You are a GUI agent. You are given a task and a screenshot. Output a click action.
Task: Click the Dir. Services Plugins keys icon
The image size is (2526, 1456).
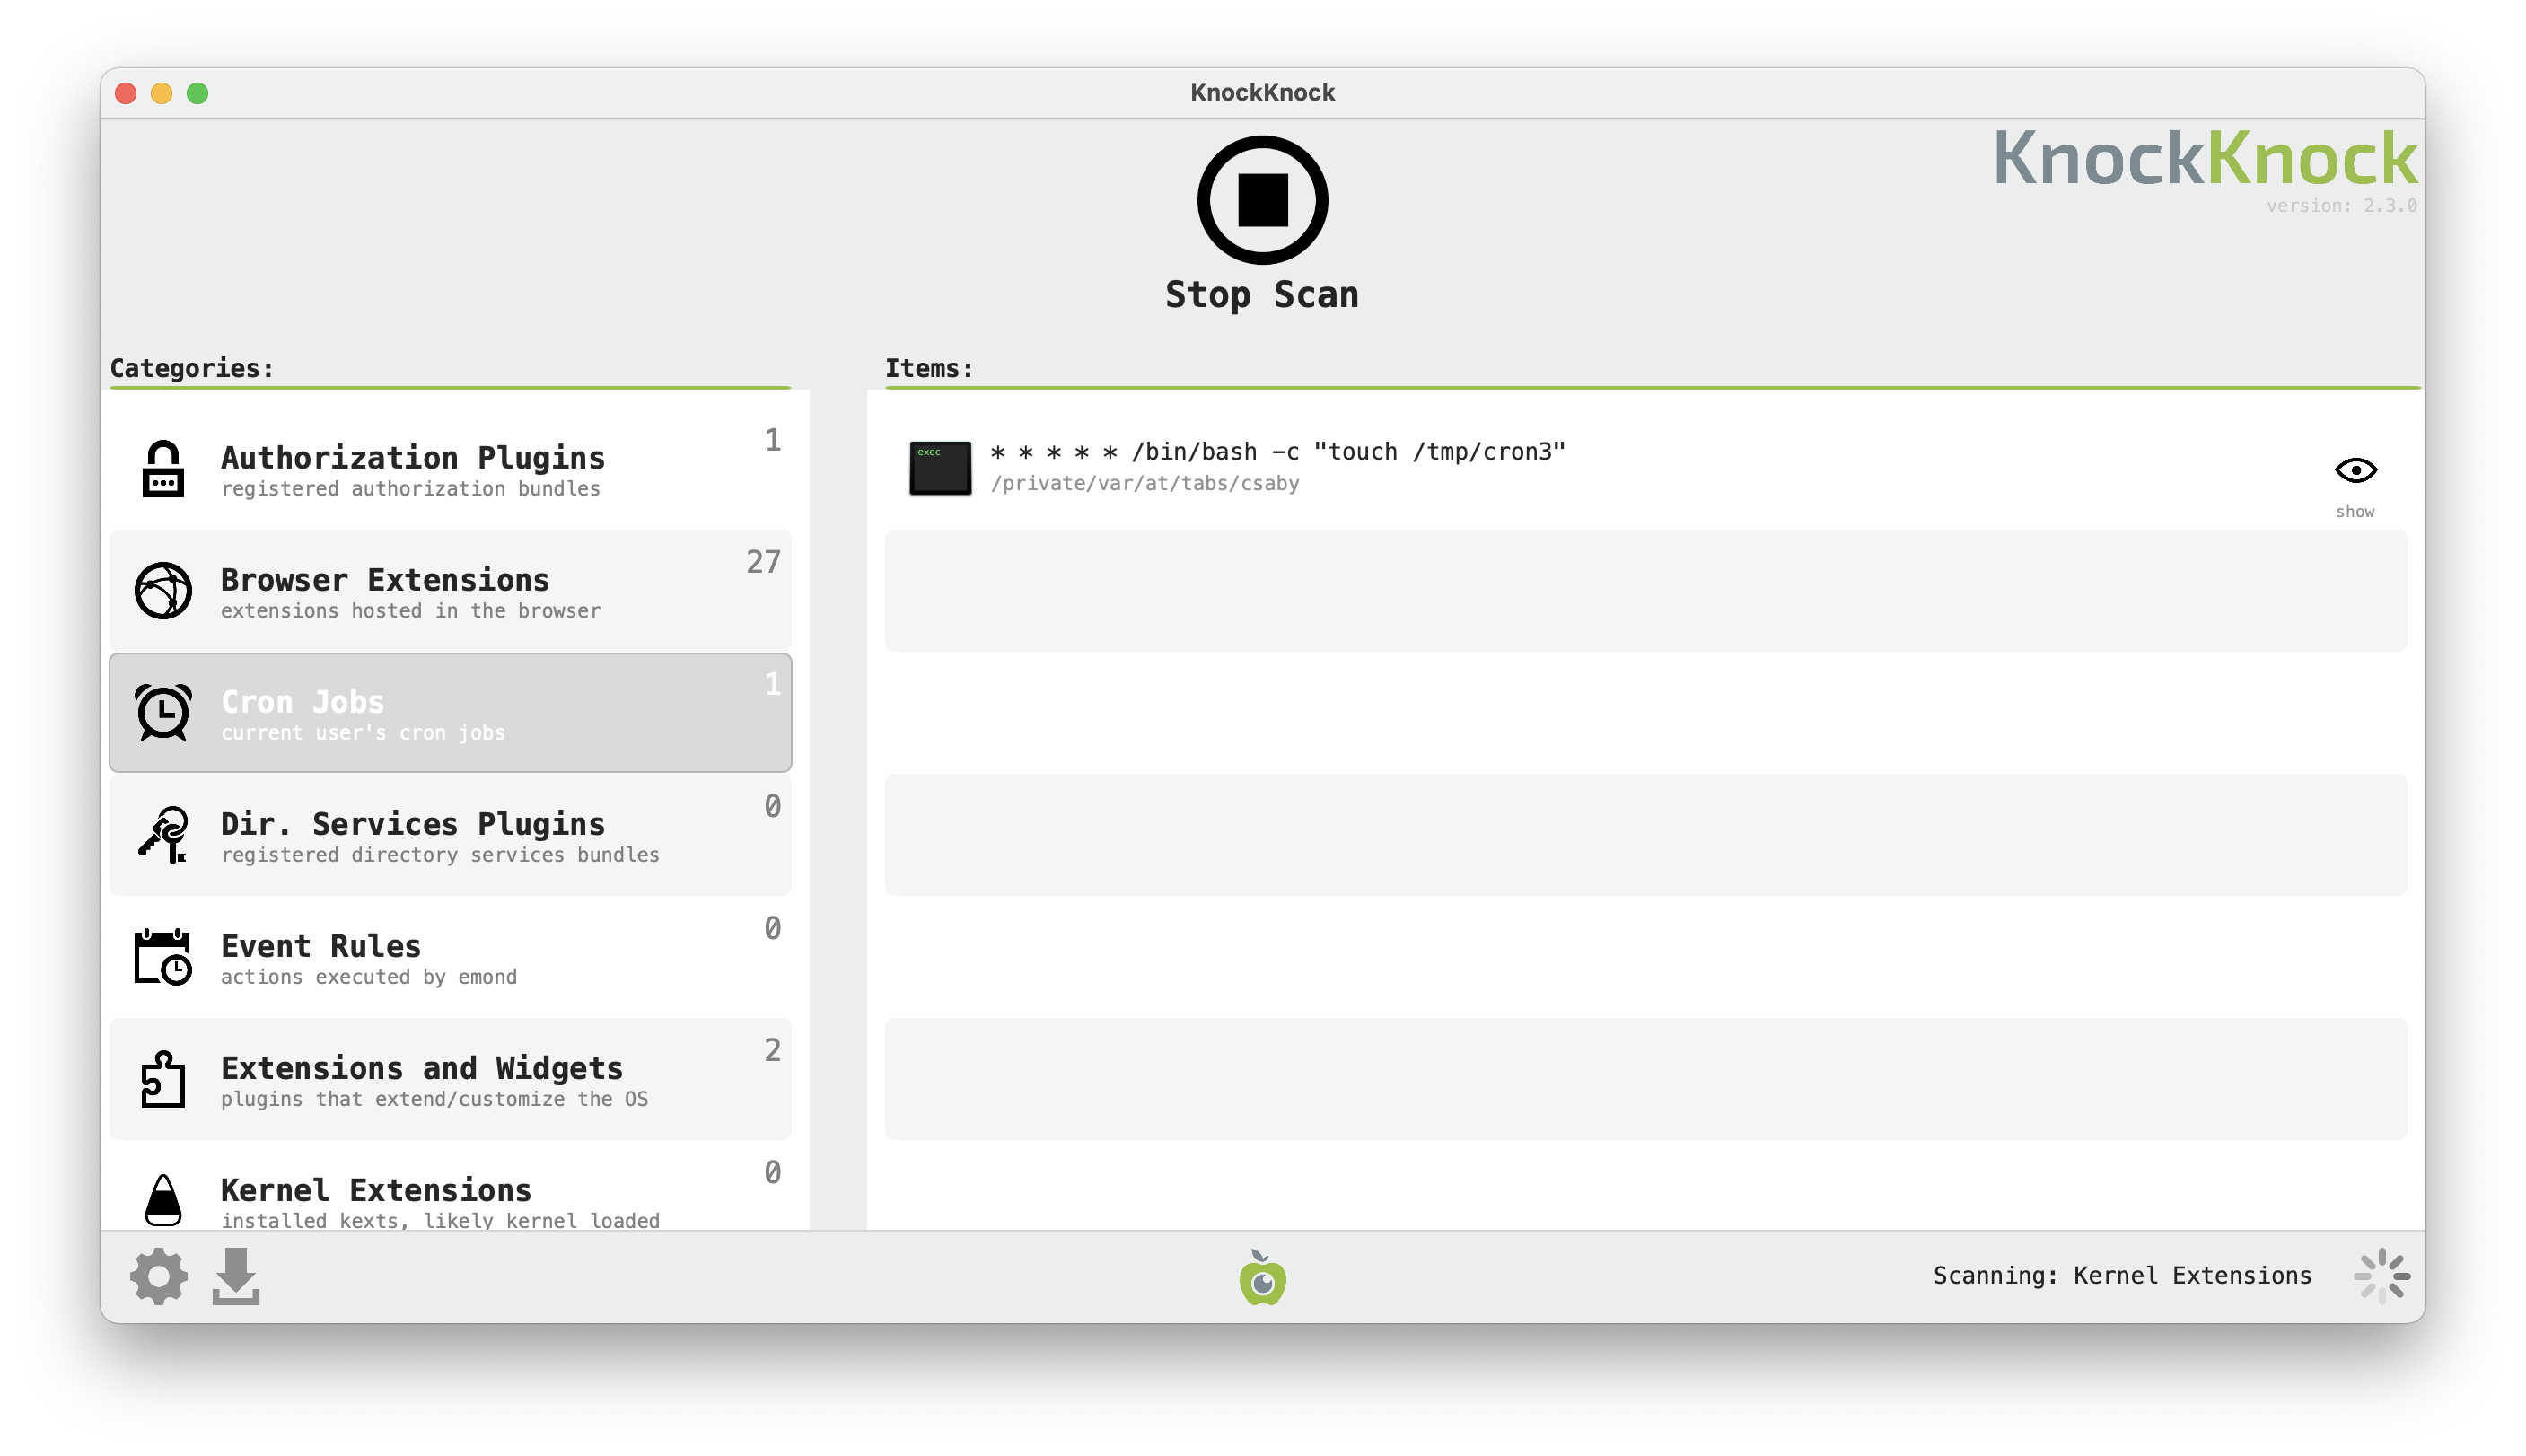[x=163, y=835]
